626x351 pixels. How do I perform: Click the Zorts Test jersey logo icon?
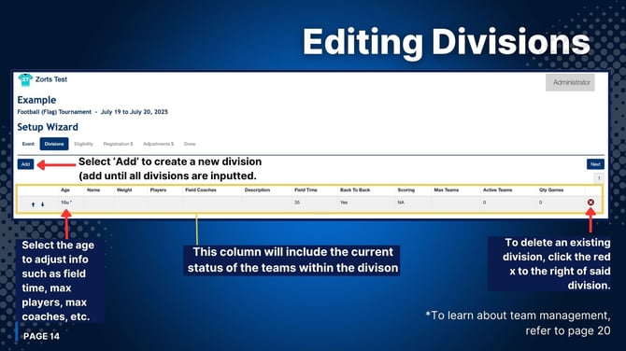[25, 79]
